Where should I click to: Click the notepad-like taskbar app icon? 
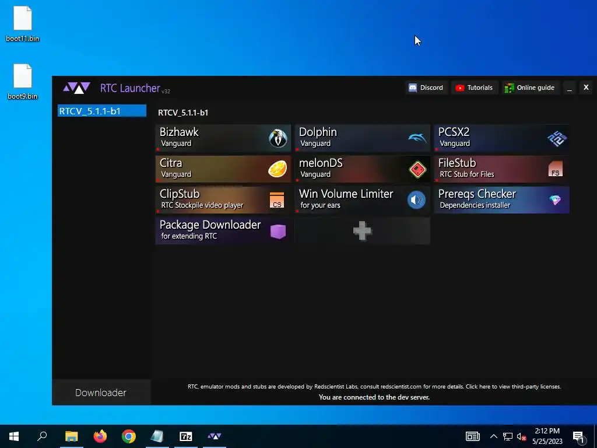click(x=157, y=436)
